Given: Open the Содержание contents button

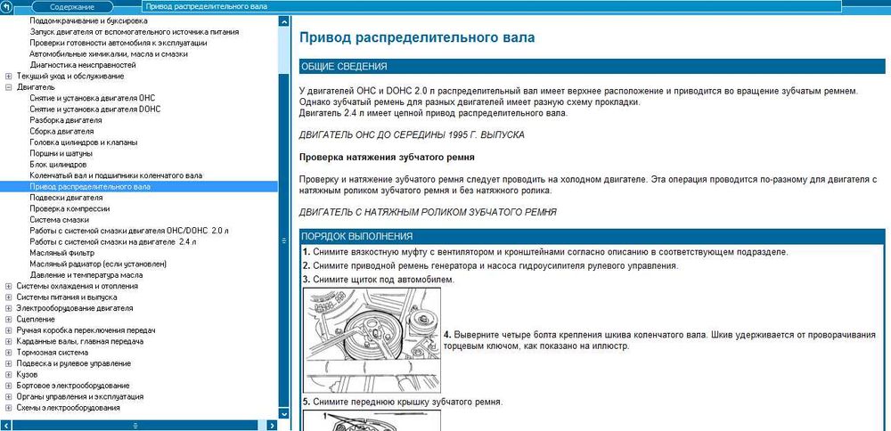Looking at the screenshot, I should (71, 7).
